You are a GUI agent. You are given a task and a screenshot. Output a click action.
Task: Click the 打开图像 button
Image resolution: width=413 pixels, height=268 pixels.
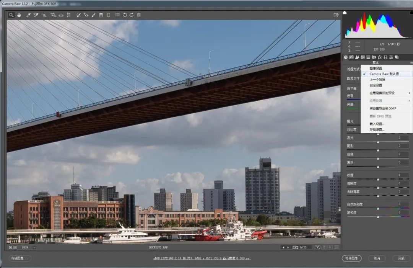point(351,258)
